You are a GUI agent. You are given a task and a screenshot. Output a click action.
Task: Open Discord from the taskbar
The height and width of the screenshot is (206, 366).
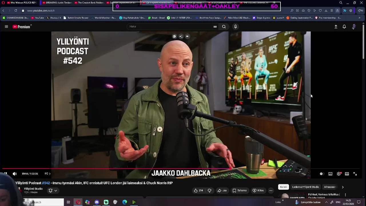pyautogui.click(x=97, y=202)
